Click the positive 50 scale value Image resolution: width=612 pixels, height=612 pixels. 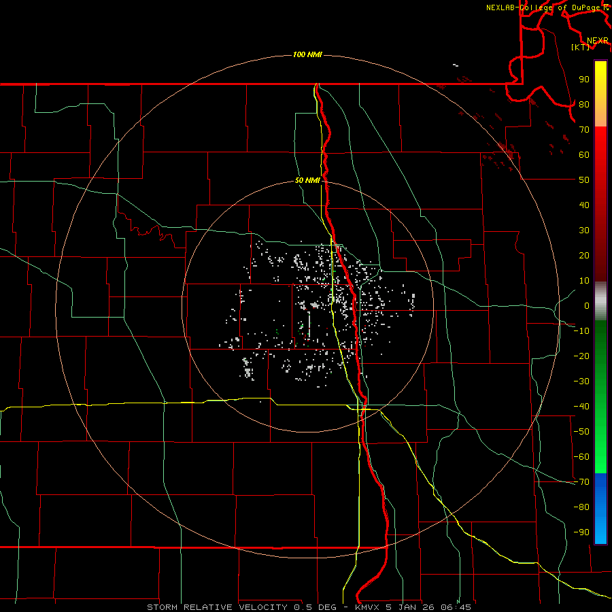click(584, 180)
